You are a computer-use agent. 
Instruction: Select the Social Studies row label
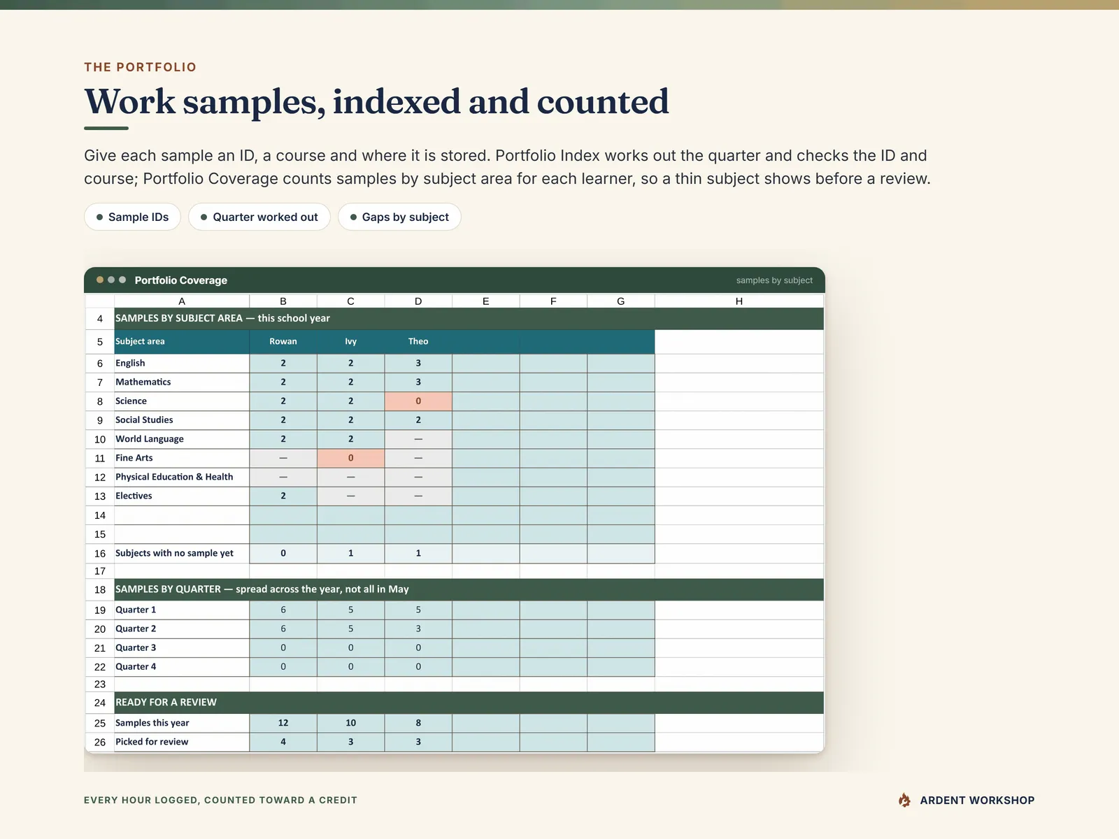[x=182, y=420]
